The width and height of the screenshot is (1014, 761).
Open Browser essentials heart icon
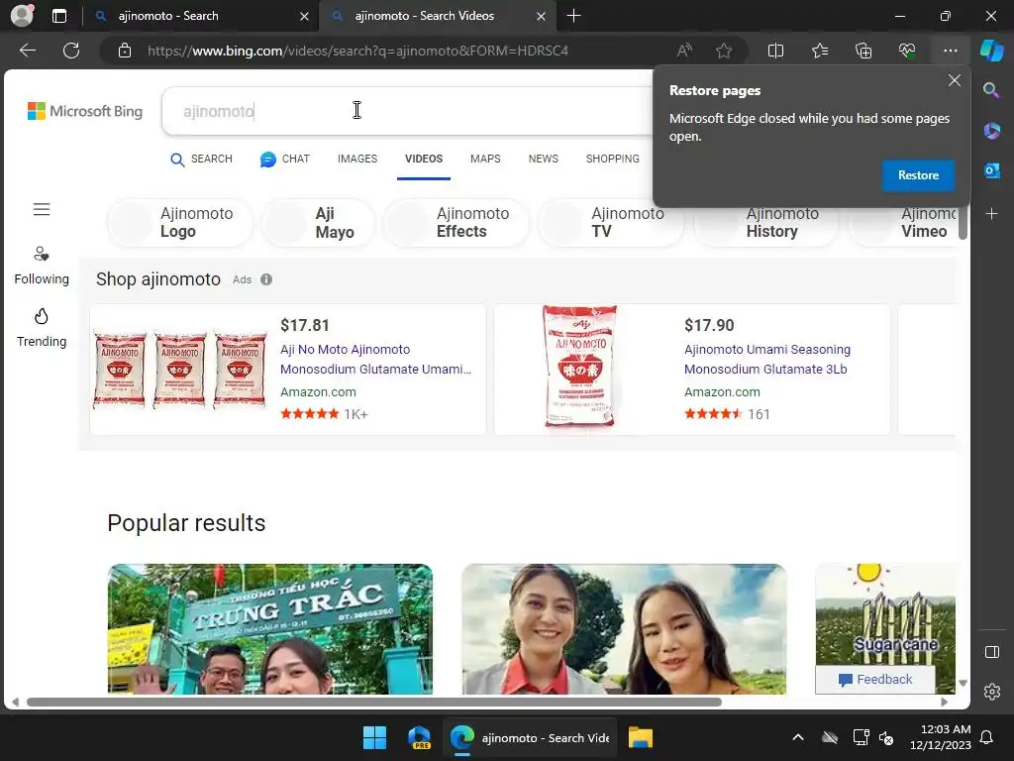pos(907,51)
